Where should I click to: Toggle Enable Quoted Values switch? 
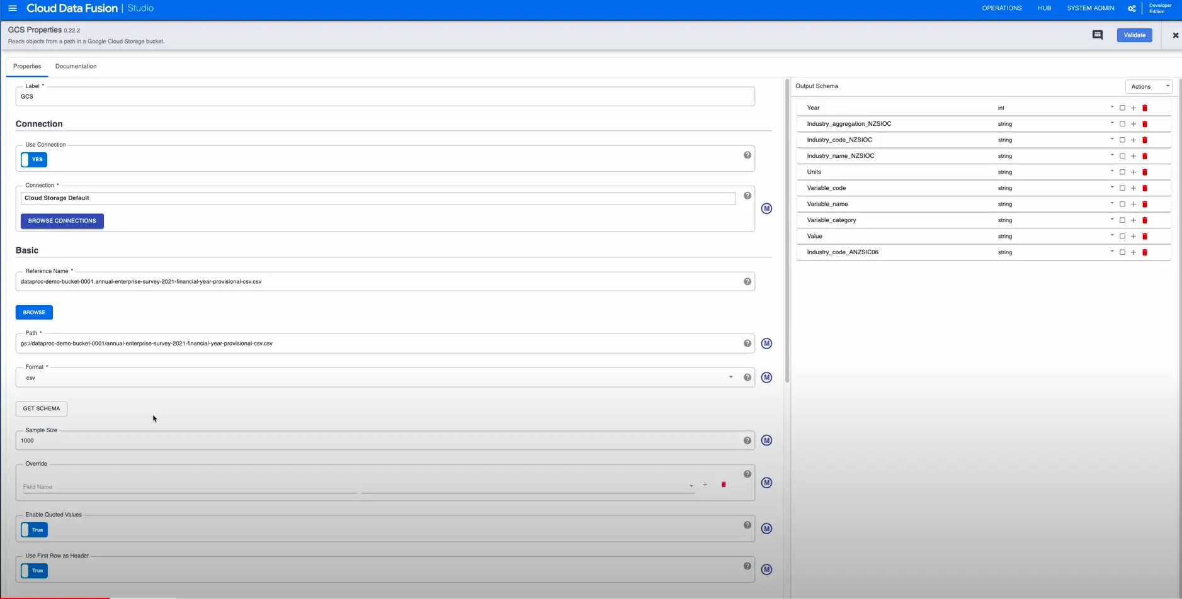[34, 530]
